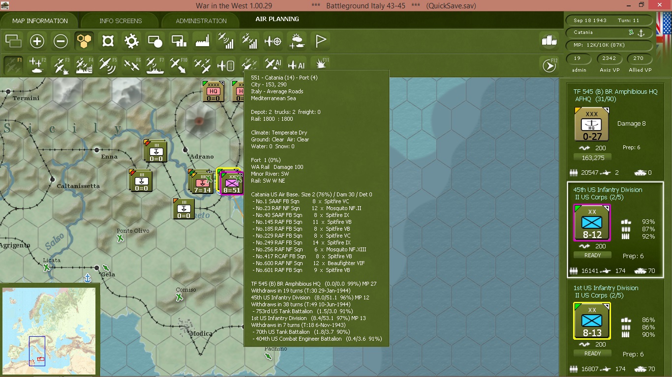Open the INFO SCREENS tab
This screenshot has height=377, width=672.
point(121,21)
